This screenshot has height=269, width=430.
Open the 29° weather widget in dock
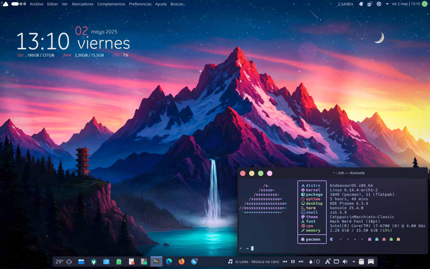[64, 262]
